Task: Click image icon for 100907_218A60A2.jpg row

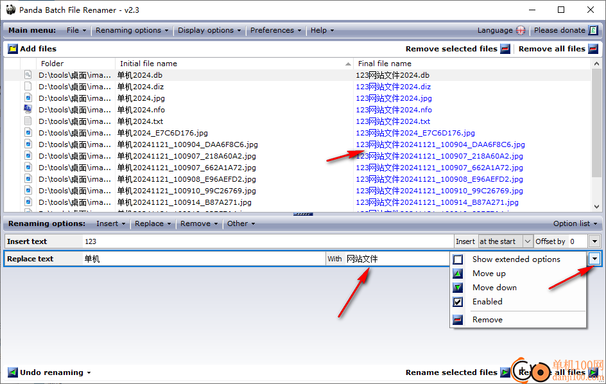Action: (28, 155)
